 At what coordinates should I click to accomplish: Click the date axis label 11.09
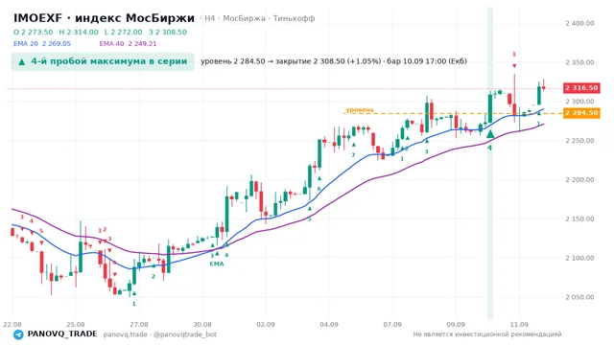pyautogui.click(x=519, y=324)
